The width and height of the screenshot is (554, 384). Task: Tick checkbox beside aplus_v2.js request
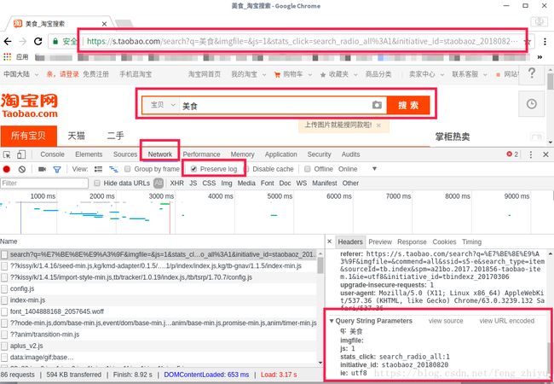point(4,346)
